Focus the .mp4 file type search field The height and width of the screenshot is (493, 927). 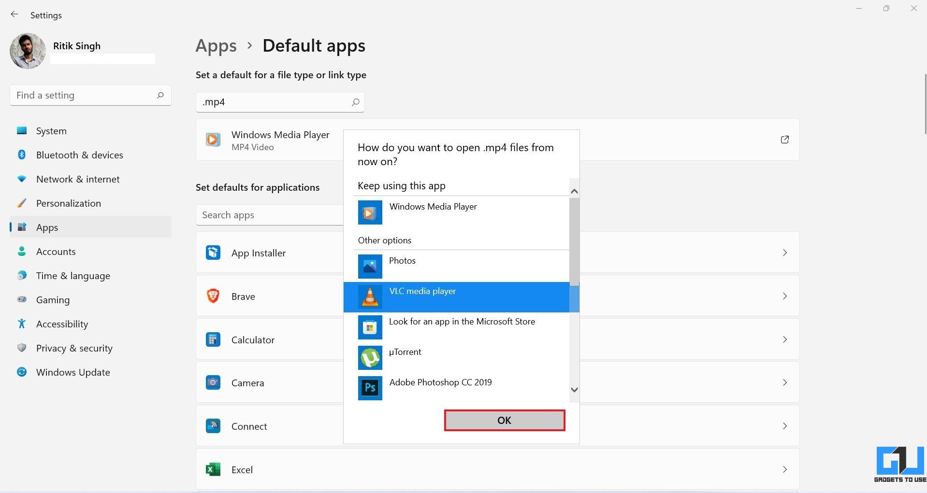coord(280,102)
